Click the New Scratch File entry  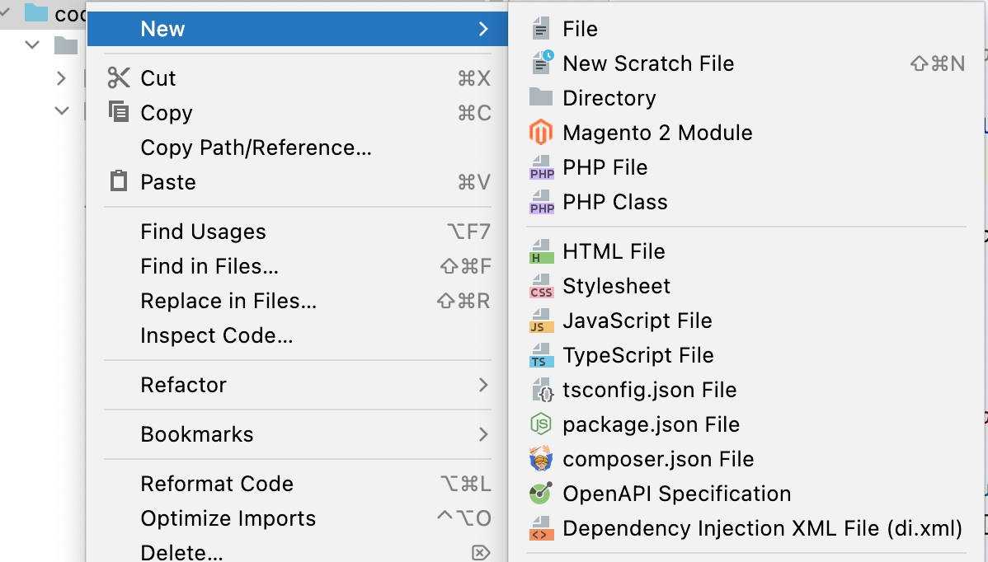tap(647, 63)
